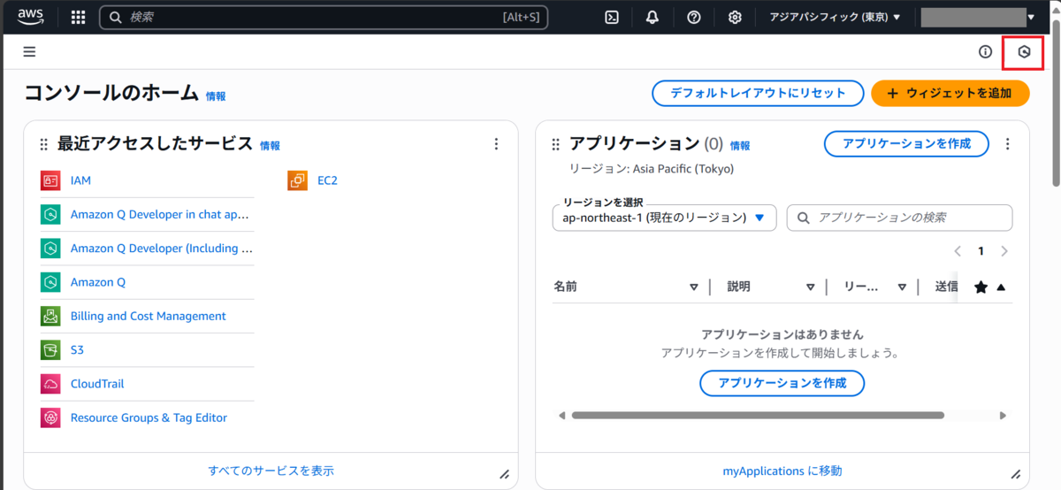The height and width of the screenshot is (490, 1061).
Task: Click the Amazon Q Developer (Including) icon
Action: (50, 249)
